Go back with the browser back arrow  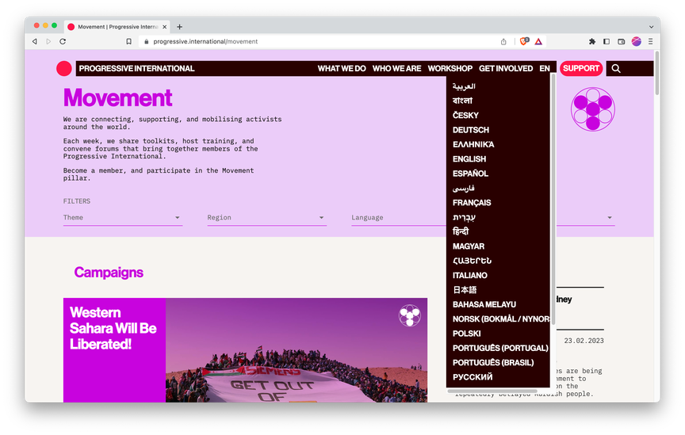[x=35, y=41]
